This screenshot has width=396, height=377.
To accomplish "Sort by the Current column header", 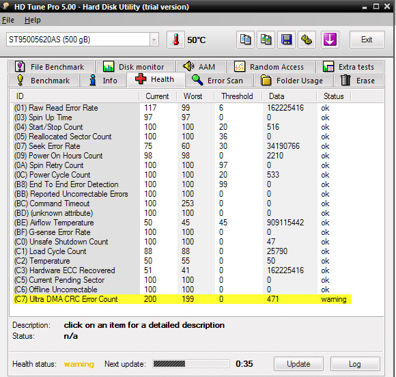I will point(158,96).
